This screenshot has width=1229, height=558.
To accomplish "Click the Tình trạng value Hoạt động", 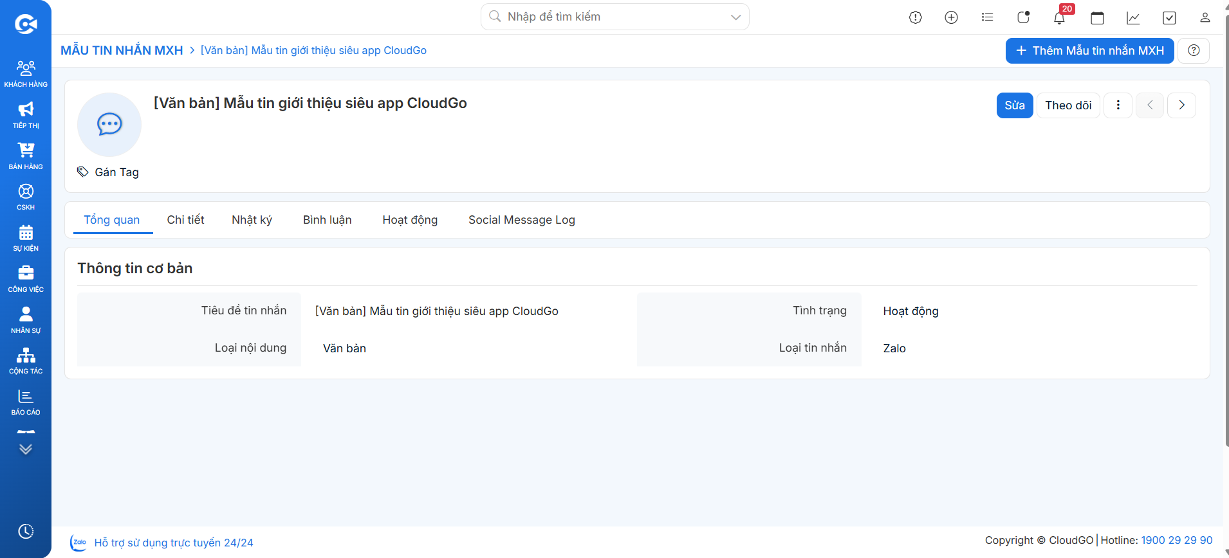I will 910,311.
